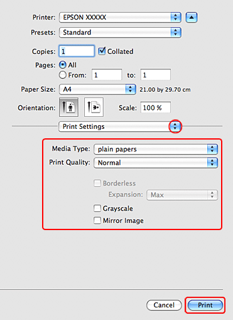The image size is (233, 320).
Task: Open the Printer EPSON XXXXX dropdown
Action: 120,18
